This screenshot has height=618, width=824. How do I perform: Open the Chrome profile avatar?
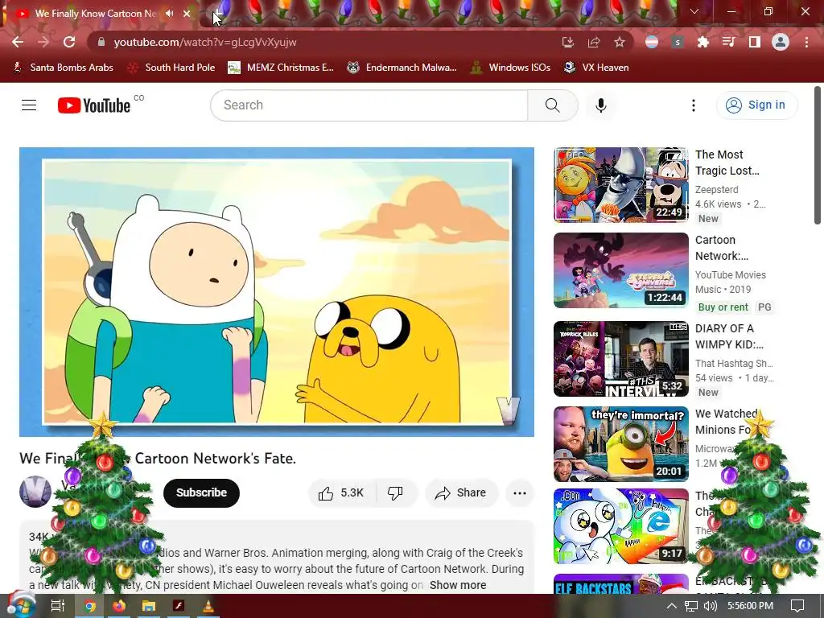click(x=781, y=42)
